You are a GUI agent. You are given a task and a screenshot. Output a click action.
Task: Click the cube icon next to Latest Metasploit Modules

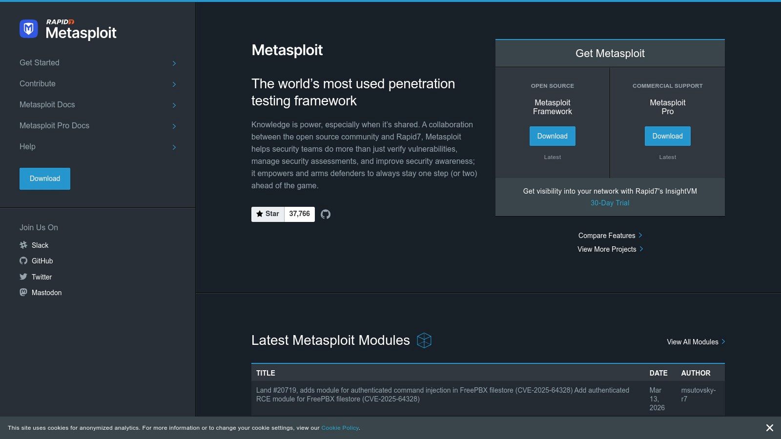(x=424, y=340)
